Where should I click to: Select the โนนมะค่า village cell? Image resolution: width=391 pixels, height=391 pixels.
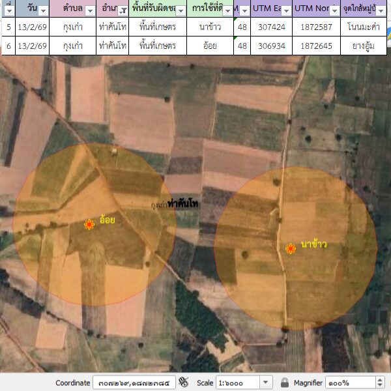364,27
